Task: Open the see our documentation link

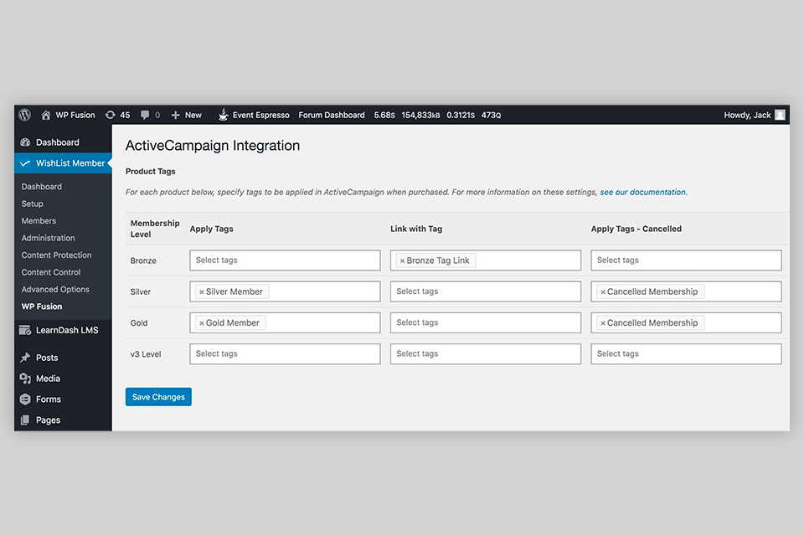Action: pos(642,192)
